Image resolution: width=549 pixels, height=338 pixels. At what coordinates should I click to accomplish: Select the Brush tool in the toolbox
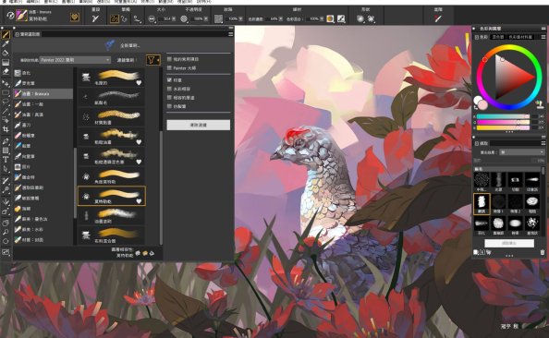[6, 35]
